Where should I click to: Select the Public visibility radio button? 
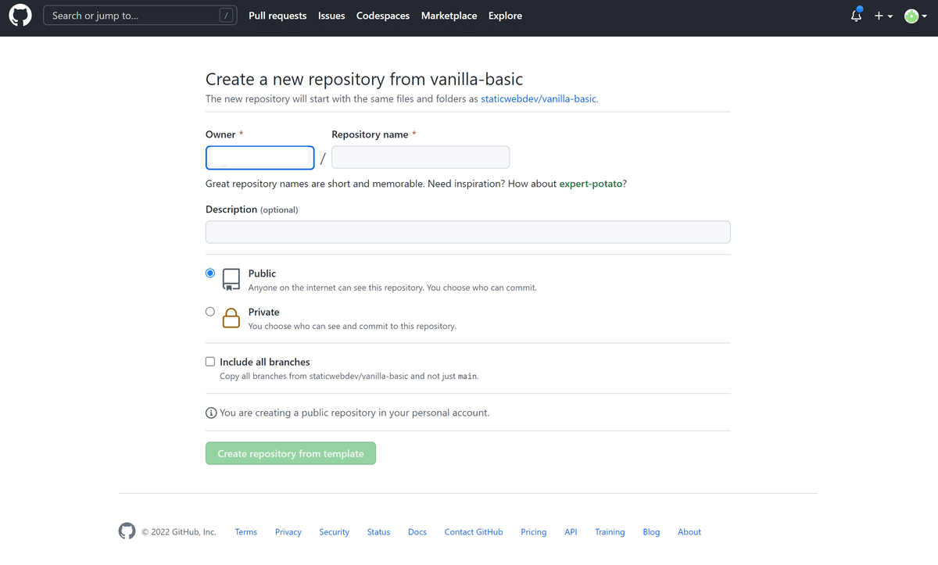click(x=210, y=273)
